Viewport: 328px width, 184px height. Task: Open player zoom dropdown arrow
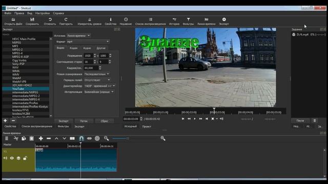click(x=217, y=119)
